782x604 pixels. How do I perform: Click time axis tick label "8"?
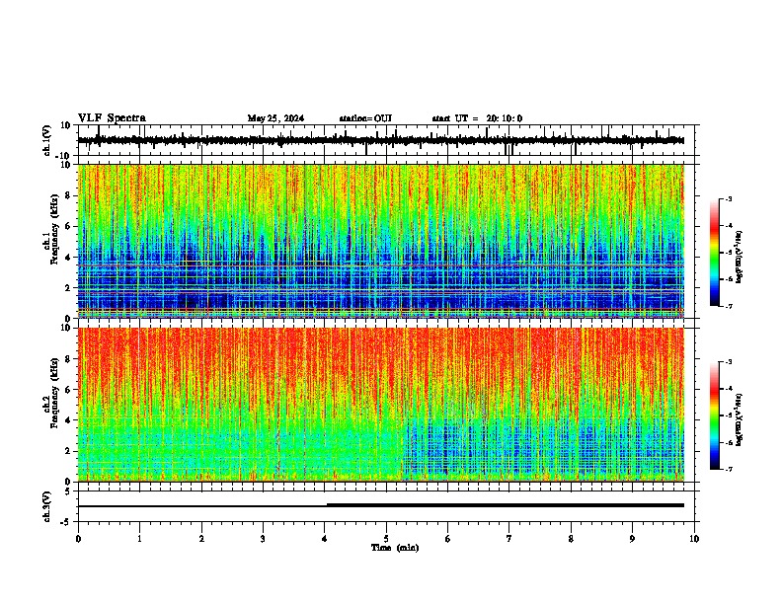571,539
